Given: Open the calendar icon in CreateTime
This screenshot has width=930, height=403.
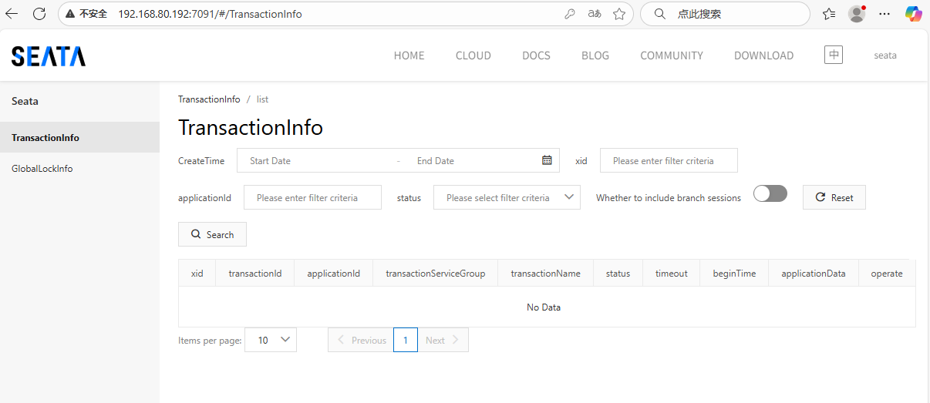Looking at the screenshot, I should (547, 160).
